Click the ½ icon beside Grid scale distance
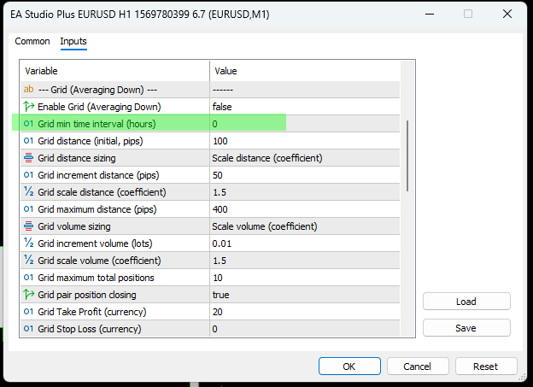Screen dimensions: 533x387 (28, 191)
